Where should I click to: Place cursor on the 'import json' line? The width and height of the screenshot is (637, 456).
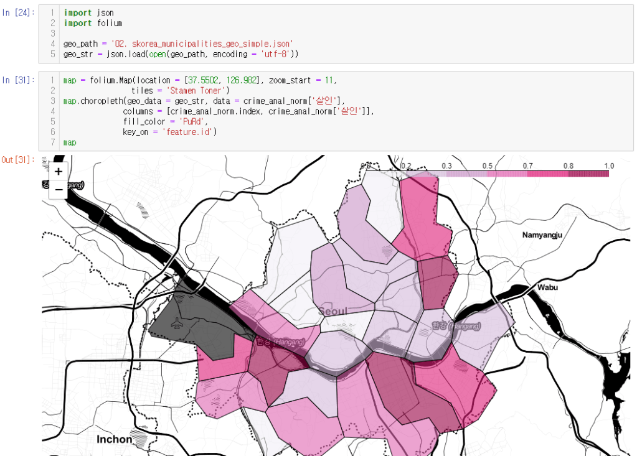point(88,12)
